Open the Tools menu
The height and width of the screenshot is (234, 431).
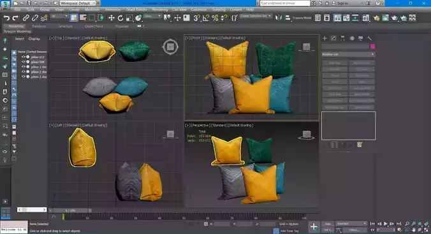(30, 10)
